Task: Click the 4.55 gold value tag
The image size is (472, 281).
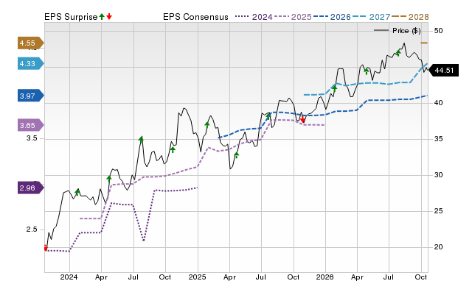Action: click(31, 43)
